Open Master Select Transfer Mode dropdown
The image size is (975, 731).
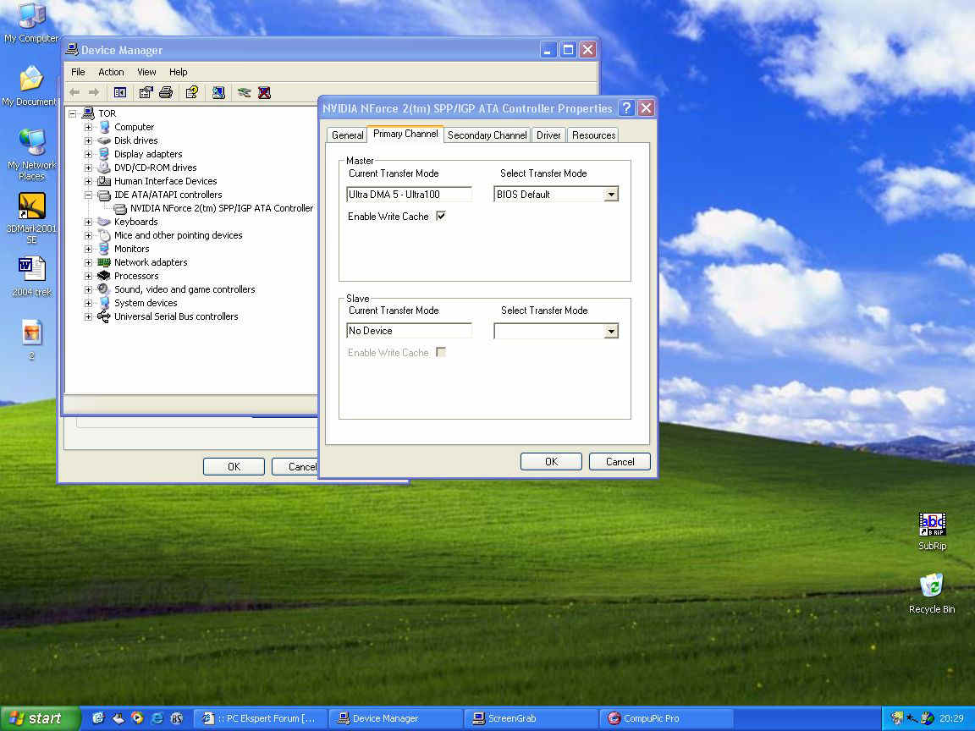[611, 195]
